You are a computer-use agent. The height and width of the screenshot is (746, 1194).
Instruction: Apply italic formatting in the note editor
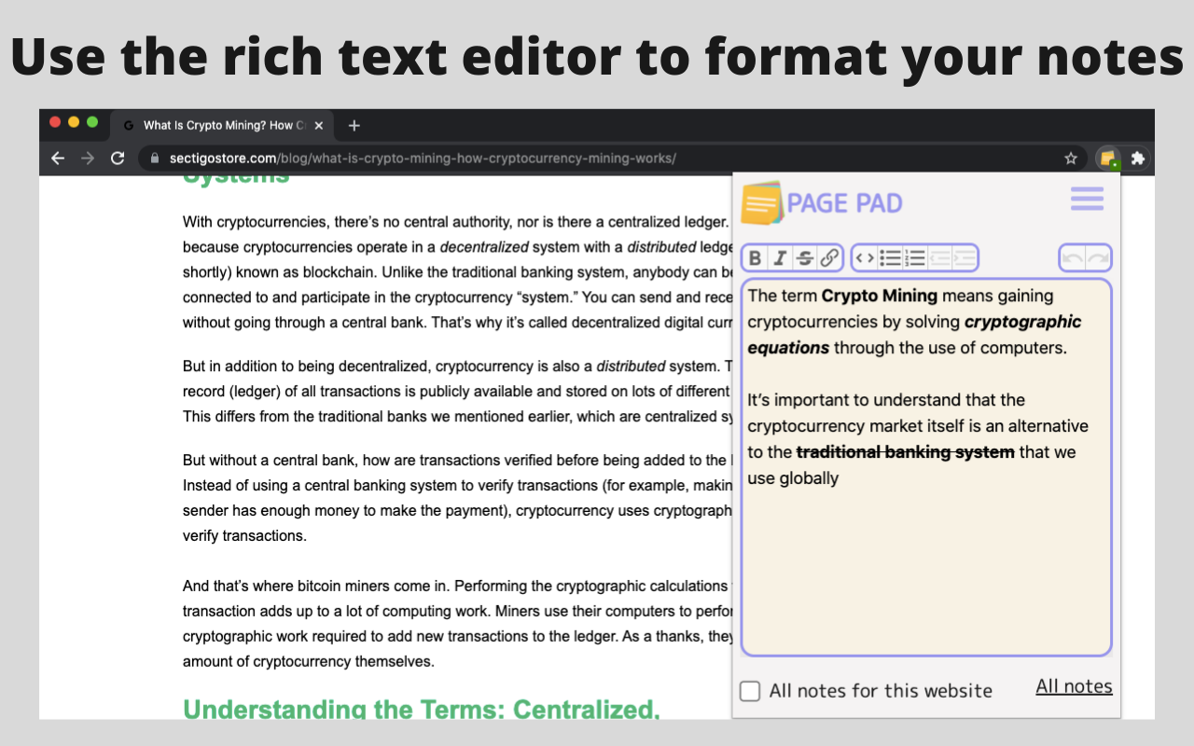click(780, 258)
